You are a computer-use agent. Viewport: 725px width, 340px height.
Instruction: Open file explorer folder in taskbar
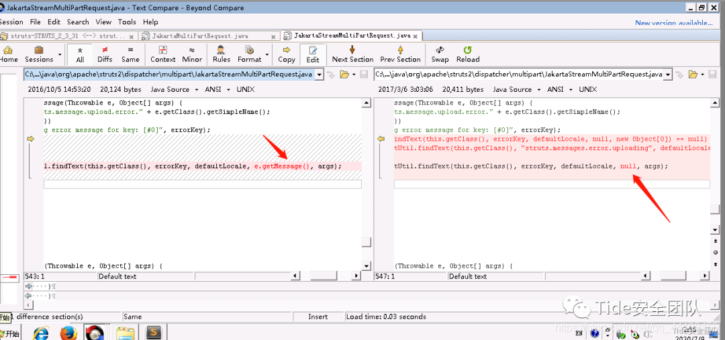click(x=125, y=333)
